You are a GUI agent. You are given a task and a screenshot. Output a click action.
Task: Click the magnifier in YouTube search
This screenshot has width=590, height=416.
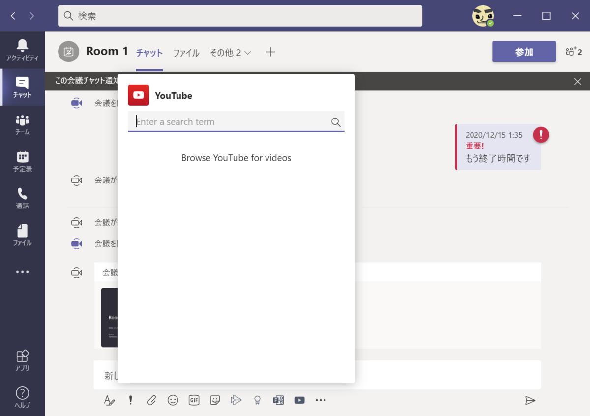point(336,122)
